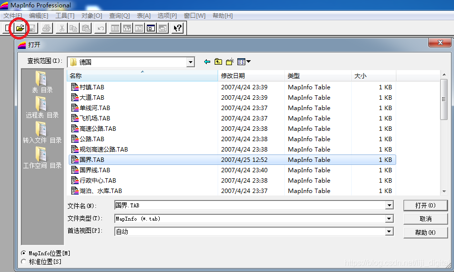This screenshot has height=272, width=454.
Task: Open the 表 目录 places shortcut
Action: click(42, 82)
